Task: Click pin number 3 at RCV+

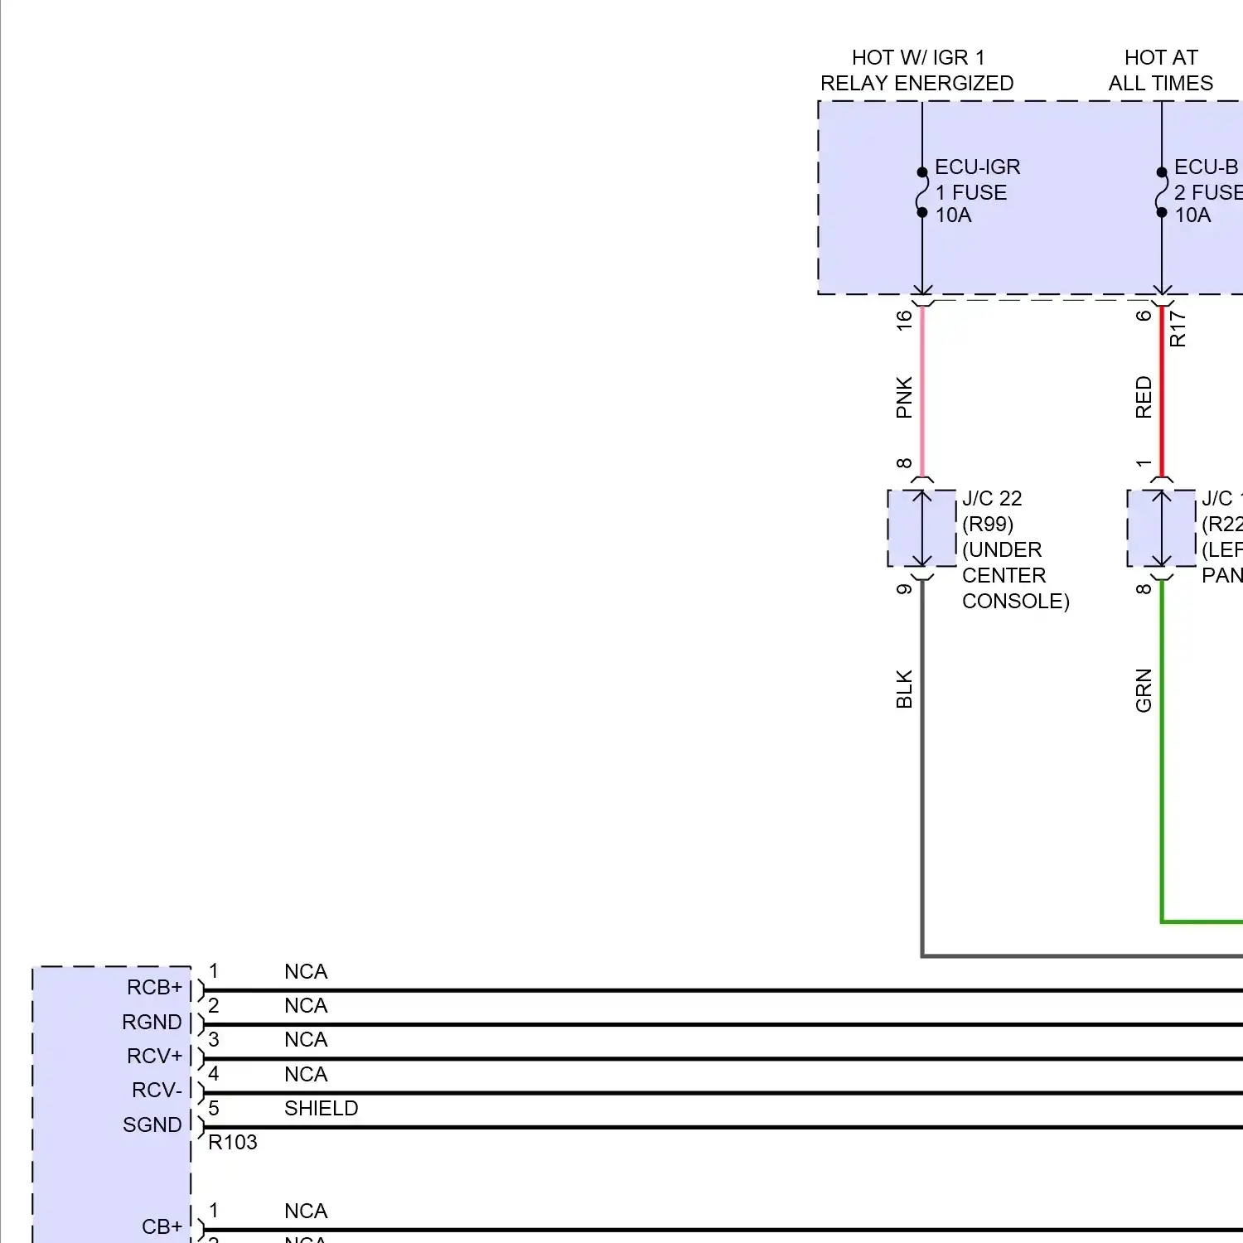Action: tap(214, 1040)
